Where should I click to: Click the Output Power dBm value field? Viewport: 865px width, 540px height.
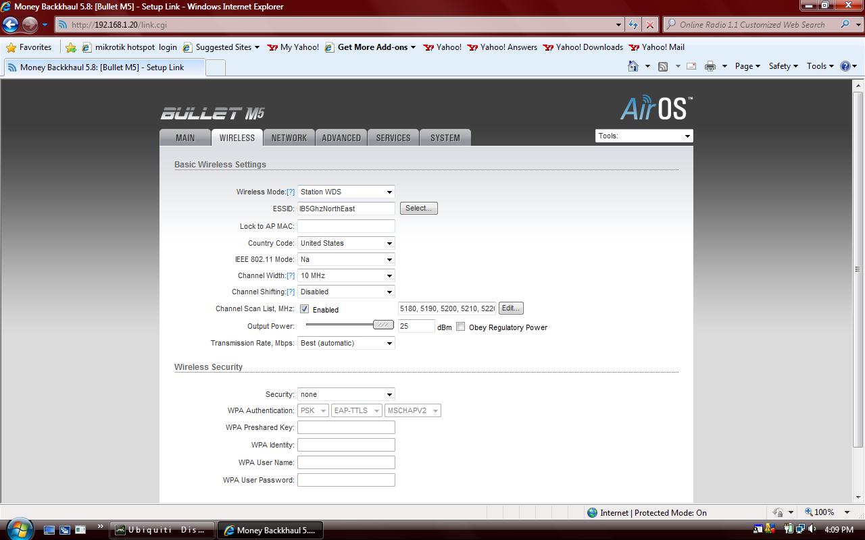416,326
